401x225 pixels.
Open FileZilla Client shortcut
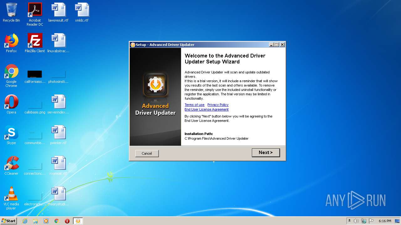[x=35, y=43]
